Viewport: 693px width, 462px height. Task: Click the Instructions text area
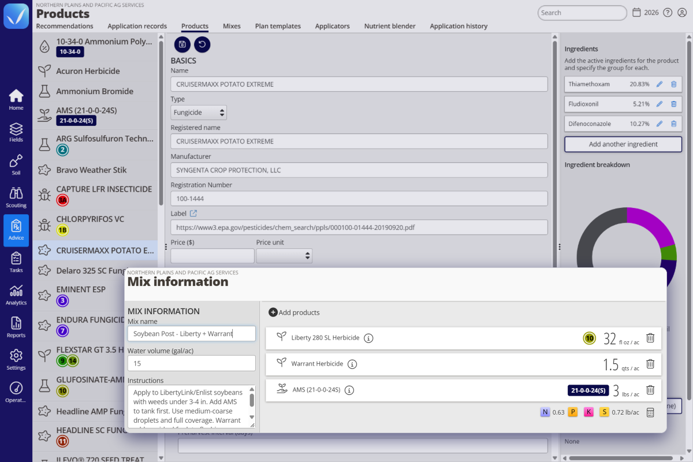[192, 407]
